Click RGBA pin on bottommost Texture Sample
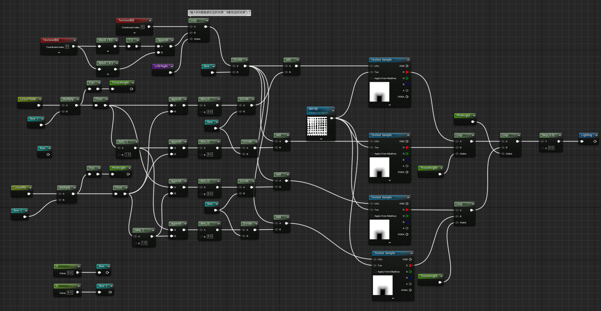 pyautogui.click(x=410, y=290)
